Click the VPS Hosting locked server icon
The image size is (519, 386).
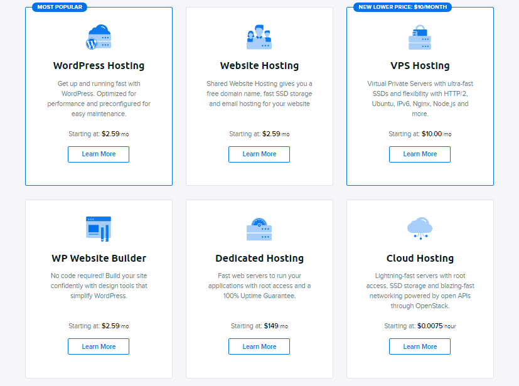click(420, 37)
